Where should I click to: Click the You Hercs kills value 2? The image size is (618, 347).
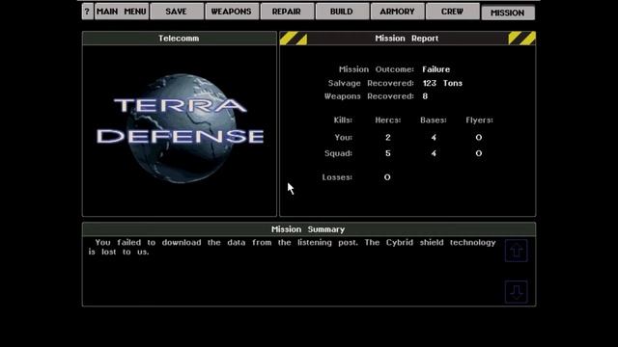(x=388, y=137)
